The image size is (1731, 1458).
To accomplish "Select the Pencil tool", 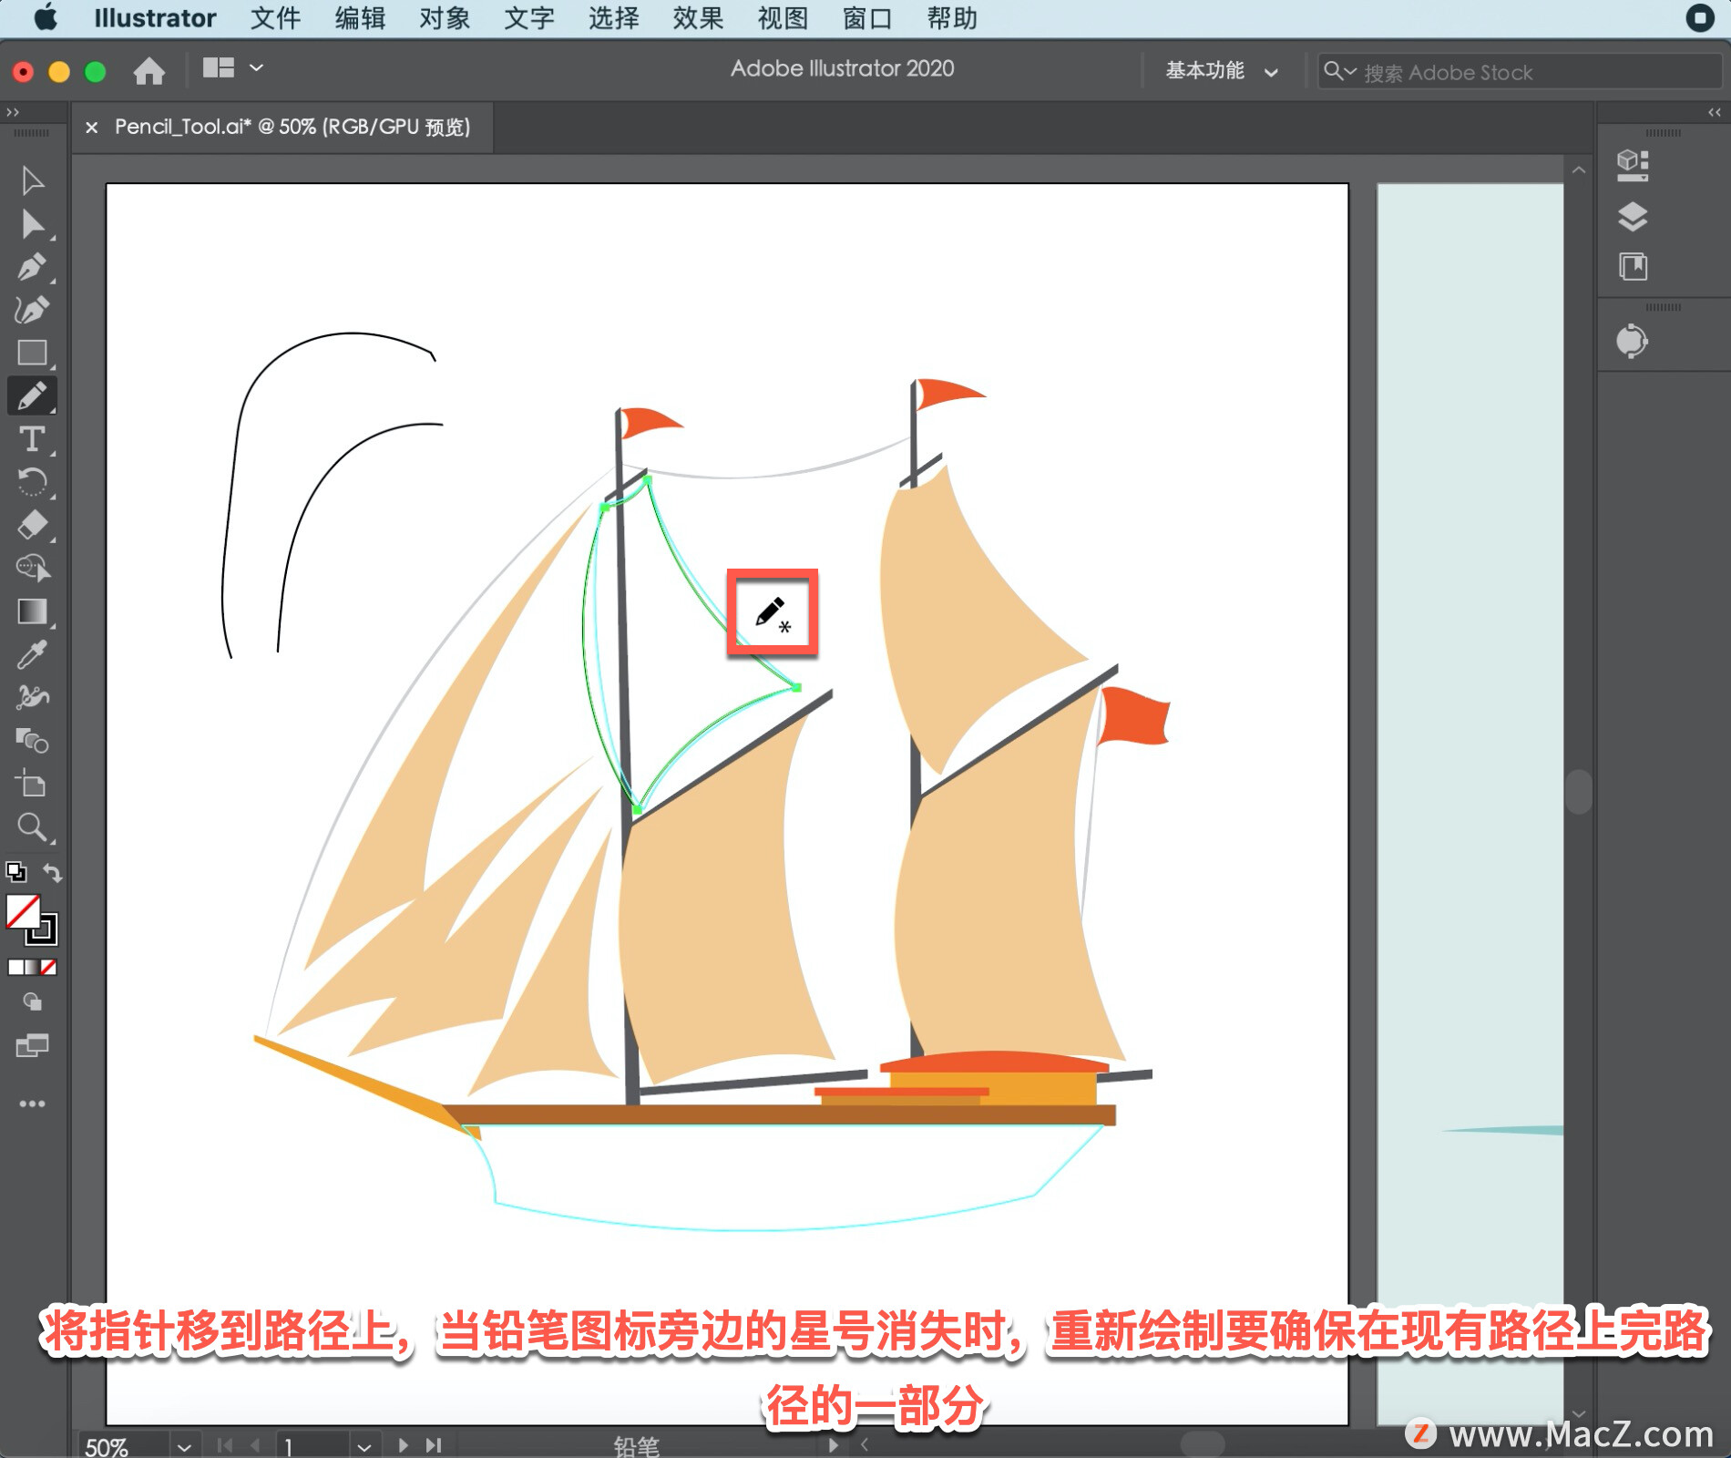I will (32, 396).
